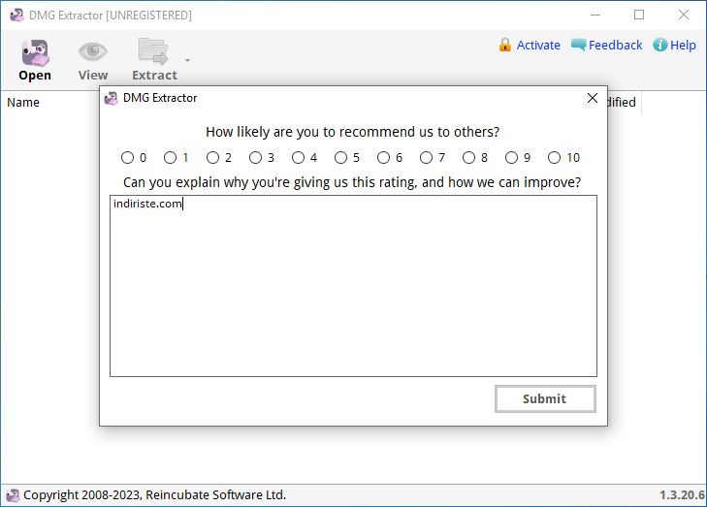Screen dimensions: 707x507
Task: Select rating 0 radio button
Action: tap(128, 157)
